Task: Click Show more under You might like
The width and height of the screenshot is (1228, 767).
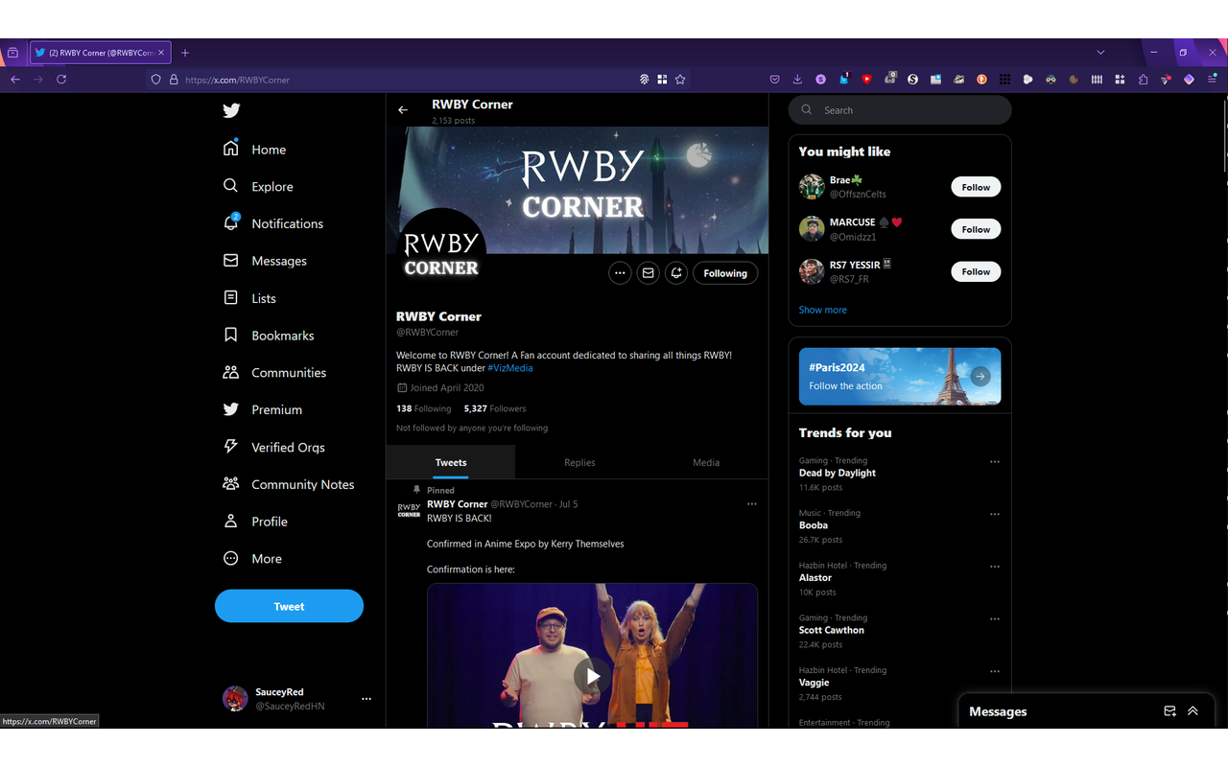Action: pos(823,310)
